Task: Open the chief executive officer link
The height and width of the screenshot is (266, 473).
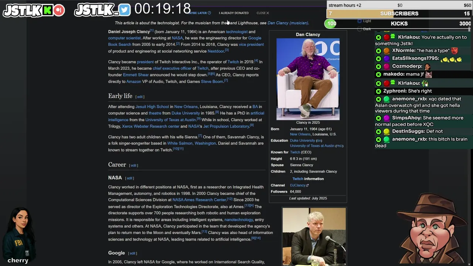Action: coord(172,68)
